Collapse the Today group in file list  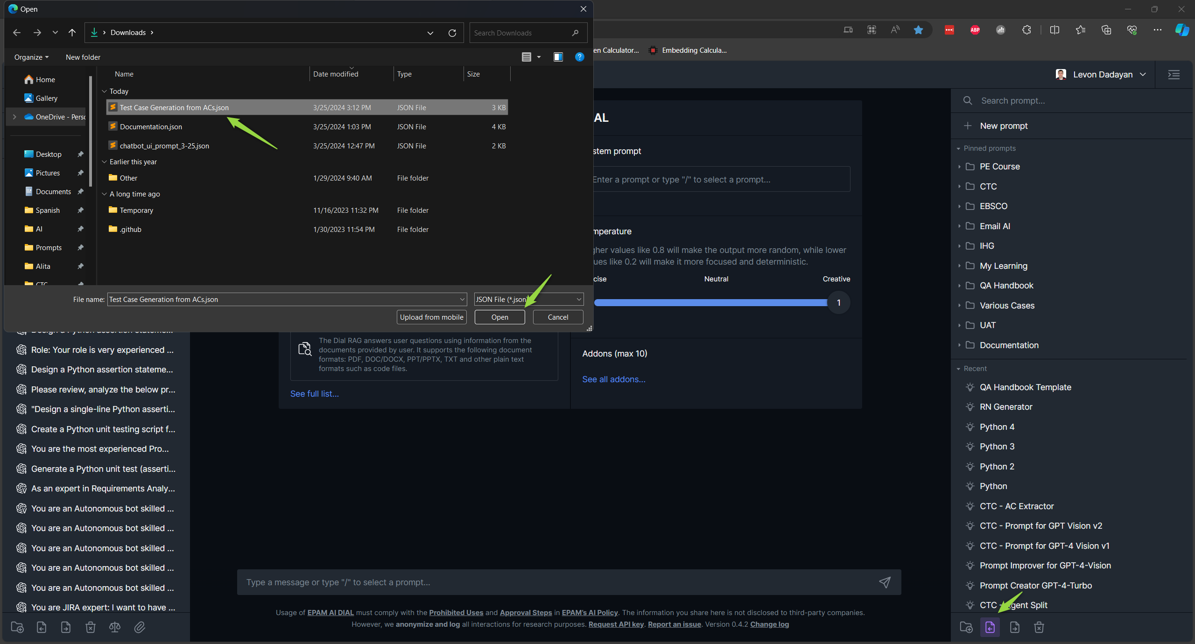pos(105,91)
